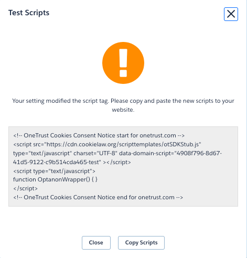
Task: Click the cdn.cookielaw.org script URL
Action: point(123,144)
